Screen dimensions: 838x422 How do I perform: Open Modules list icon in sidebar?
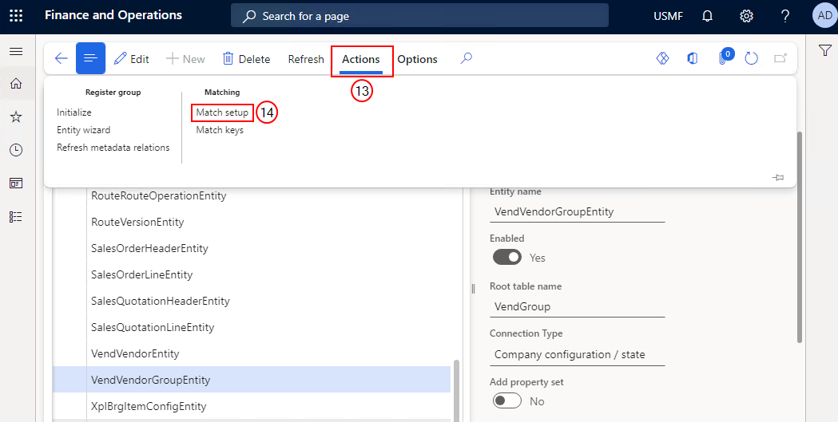click(16, 217)
